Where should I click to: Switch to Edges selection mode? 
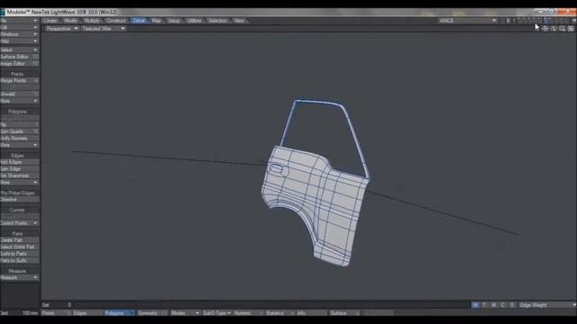87,313
